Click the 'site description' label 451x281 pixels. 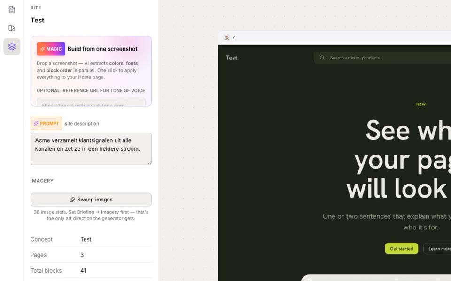82,123
